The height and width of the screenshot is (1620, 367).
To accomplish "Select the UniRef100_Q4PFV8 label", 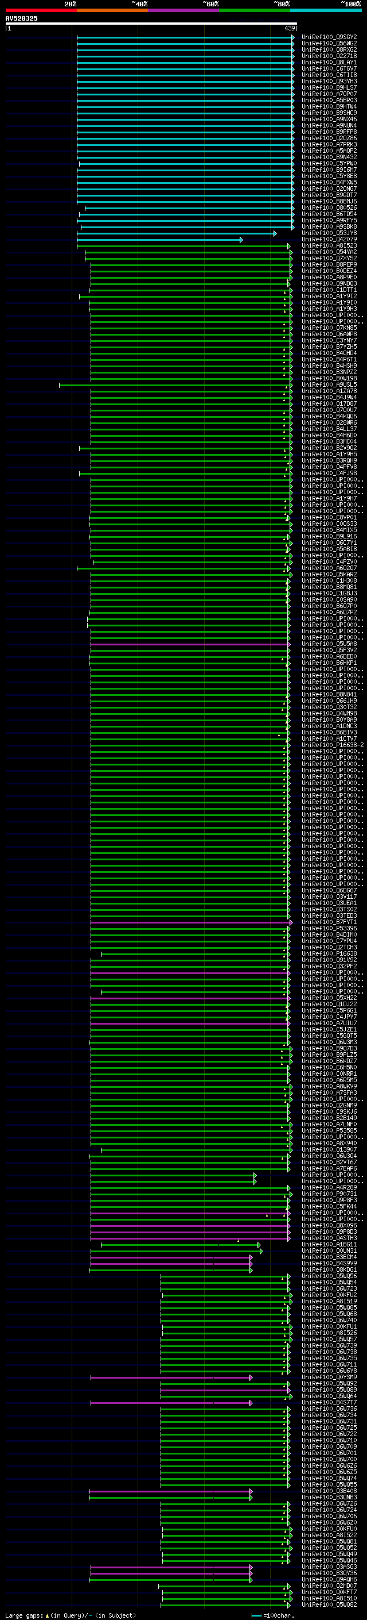I will [329, 467].
